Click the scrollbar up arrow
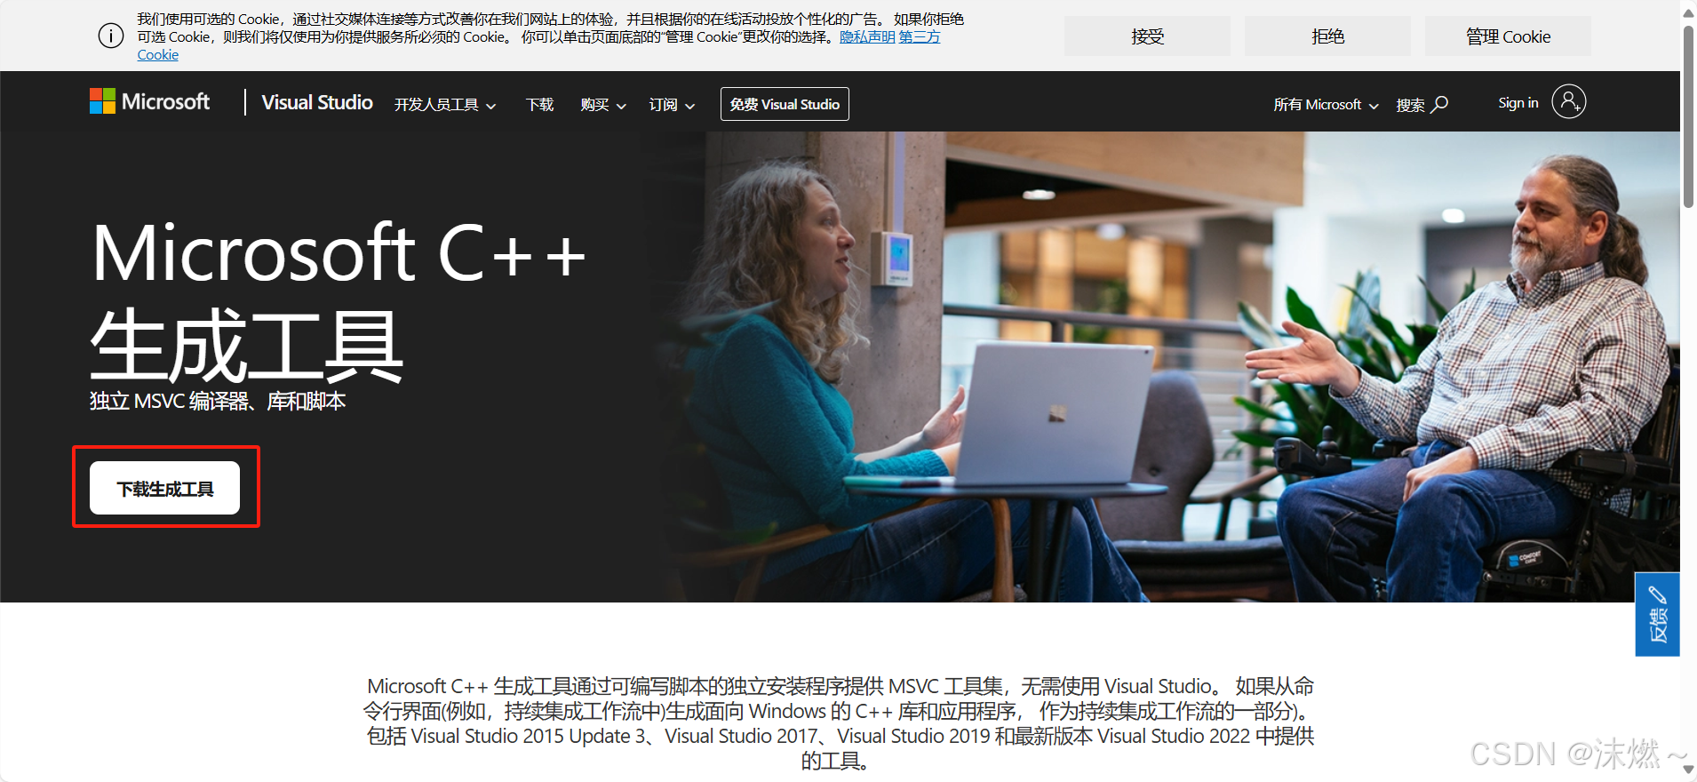 pyautogui.click(x=1688, y=12)
